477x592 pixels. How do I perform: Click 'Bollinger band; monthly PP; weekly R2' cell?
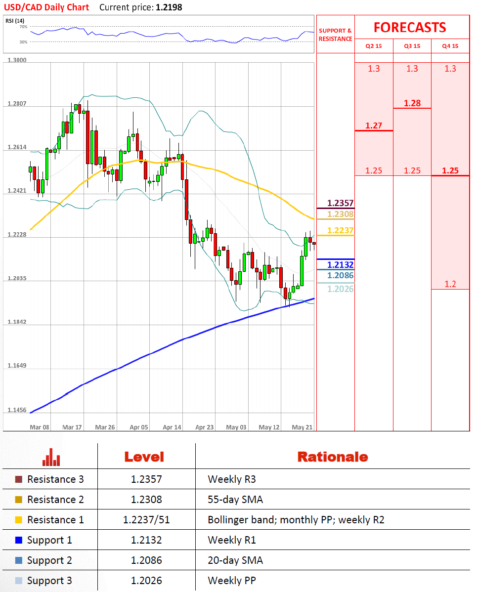pyautogui.click(x=296, y=520)
